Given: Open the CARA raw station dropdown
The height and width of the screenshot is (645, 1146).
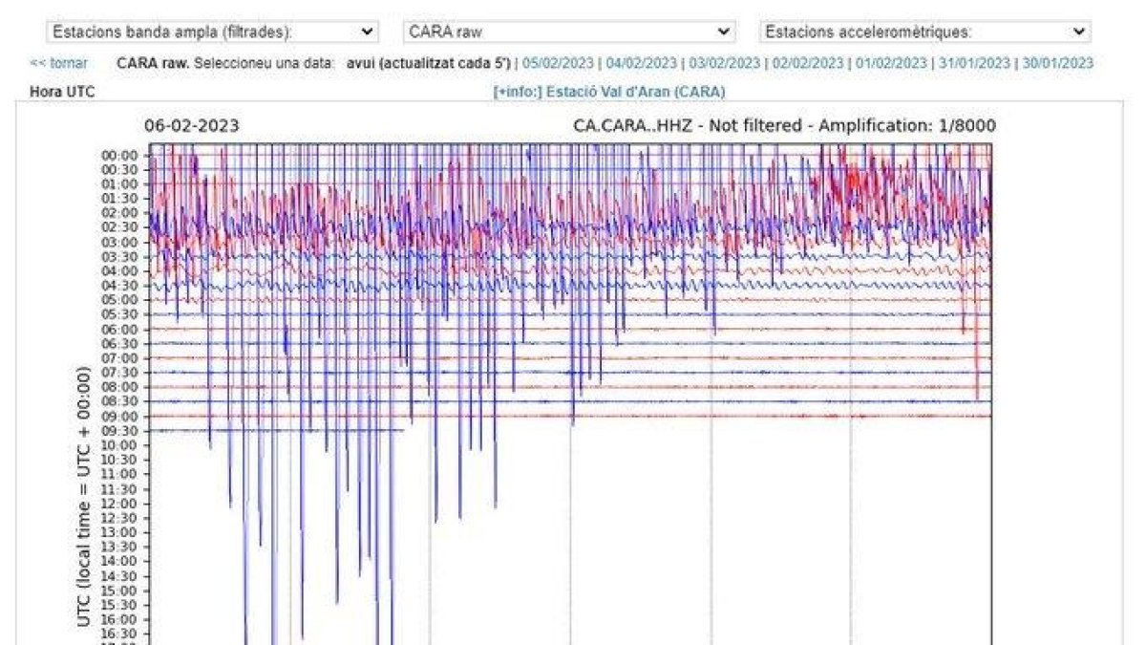Looking at the screenshot, I should (x=569, y=32).
